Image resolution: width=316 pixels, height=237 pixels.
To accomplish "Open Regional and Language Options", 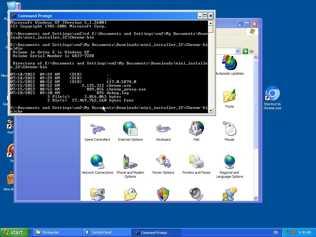I will [229, 166].
